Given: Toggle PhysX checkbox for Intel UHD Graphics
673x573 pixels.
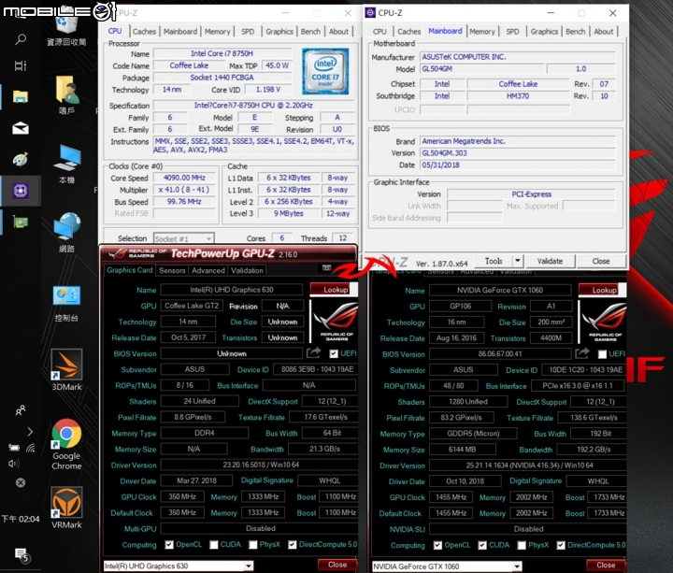Looking at the screenshot, I should click(253, 545).
